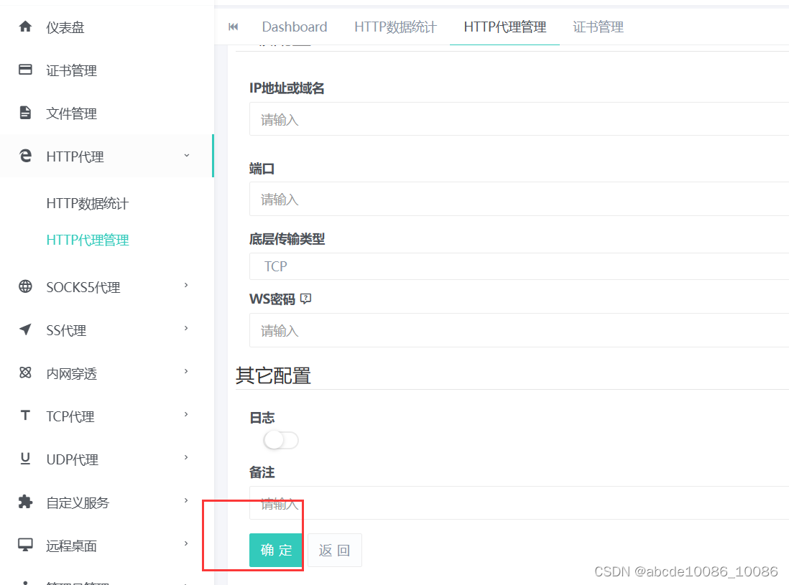The width and height of the screenshot is (789, 585).
Task: Expand the 自定义服务 submenu
Action: (186, 502)
